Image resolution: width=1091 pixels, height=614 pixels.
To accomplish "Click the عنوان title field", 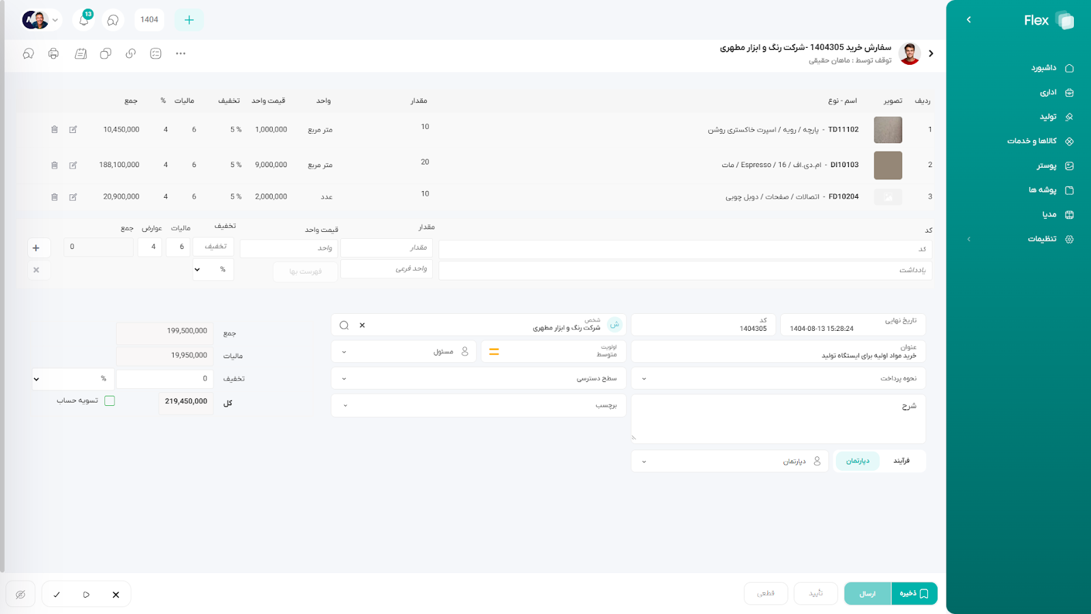I will [778, 352].
